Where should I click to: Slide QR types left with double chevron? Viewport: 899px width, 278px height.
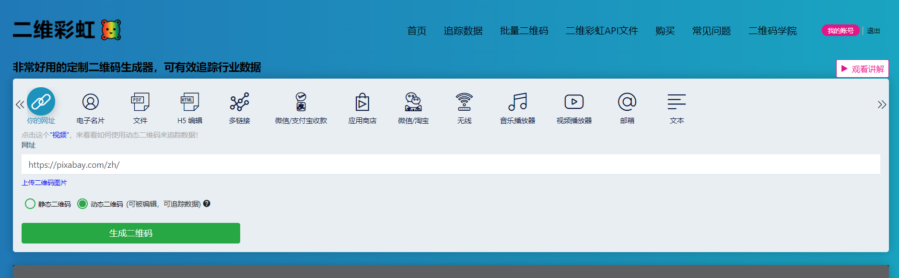[x=20, y=104]
